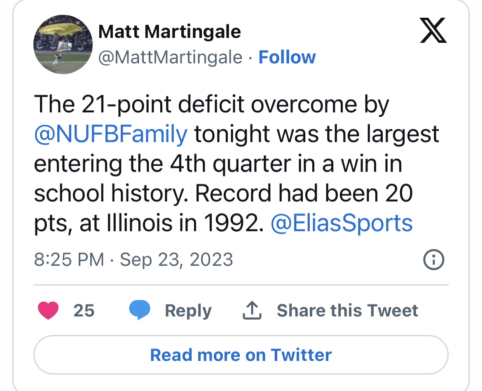Viewport: 482px width, 391px height.
Task: Click the Sep 23, 2023 date
Action: click(x=176, y=260)
